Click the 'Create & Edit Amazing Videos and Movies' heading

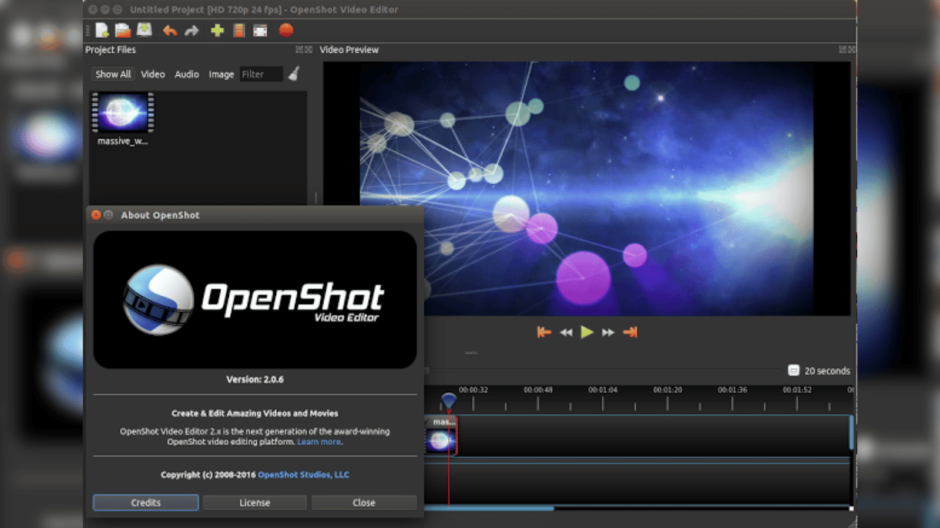pyautogui.click(x=255, y=413)
